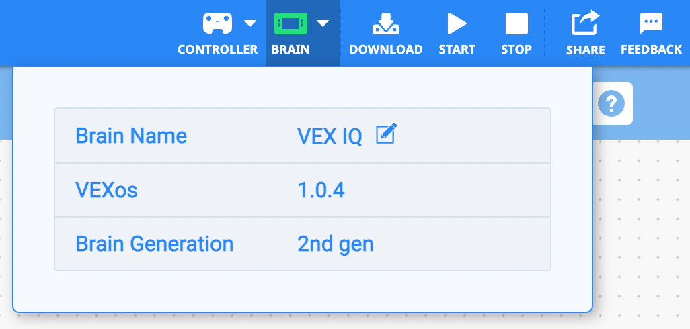Click the VEX IQ brain name value
This screenshot has height=329, width=690.
[x=330, y=136]
